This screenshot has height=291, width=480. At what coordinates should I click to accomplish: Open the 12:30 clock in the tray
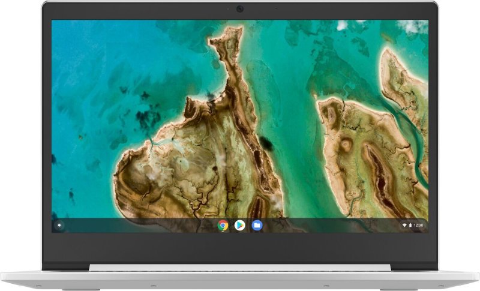(x=418, y=225)
